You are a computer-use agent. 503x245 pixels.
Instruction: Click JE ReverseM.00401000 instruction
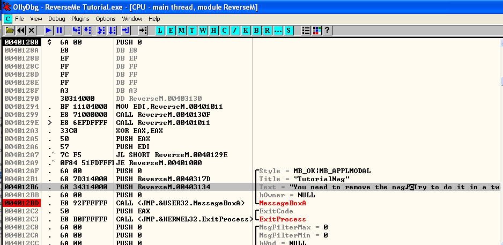tap(159, 163)
